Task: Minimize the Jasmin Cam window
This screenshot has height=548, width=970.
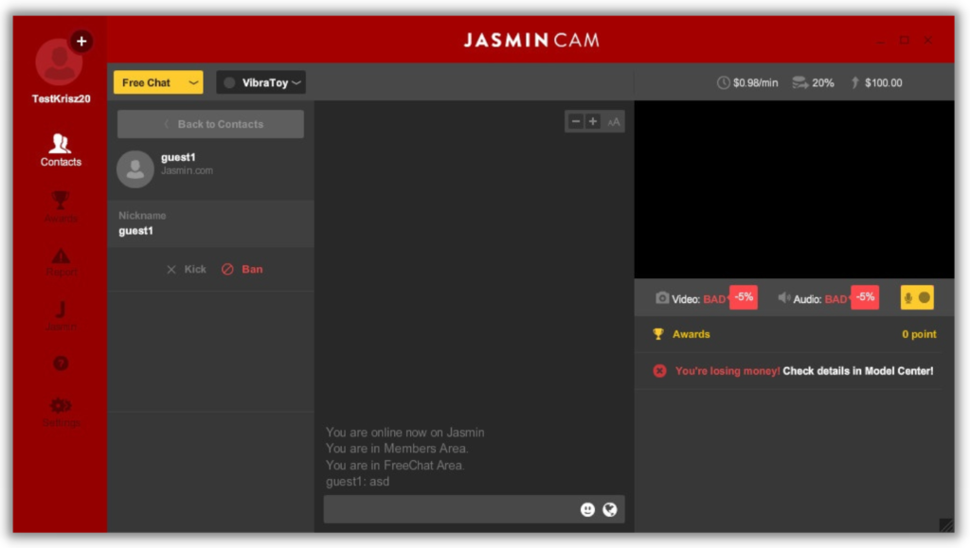Action: tap(880, 41)
